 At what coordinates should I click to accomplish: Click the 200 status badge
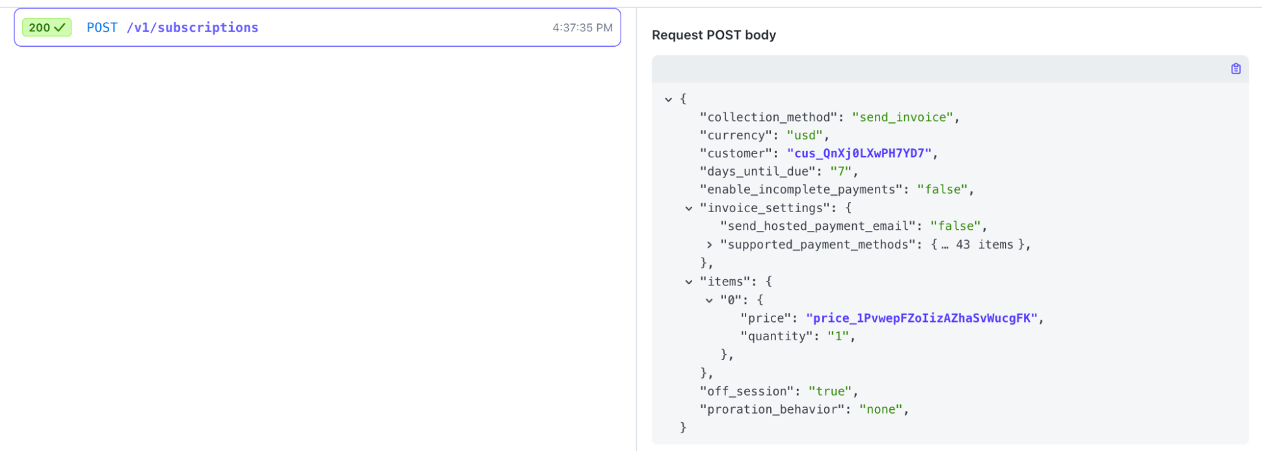pos(47,28)
